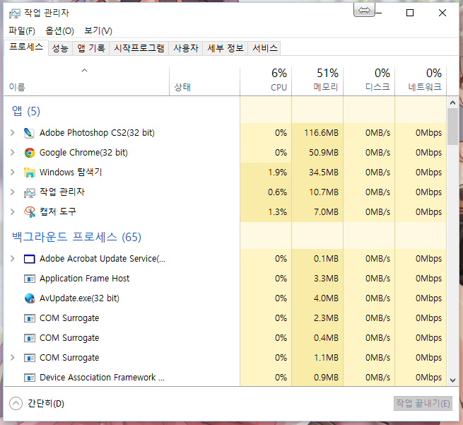Click the Windows 탐색기 folder icon
The width and height of the screenshot is (463, 425).
pos(29,173)
